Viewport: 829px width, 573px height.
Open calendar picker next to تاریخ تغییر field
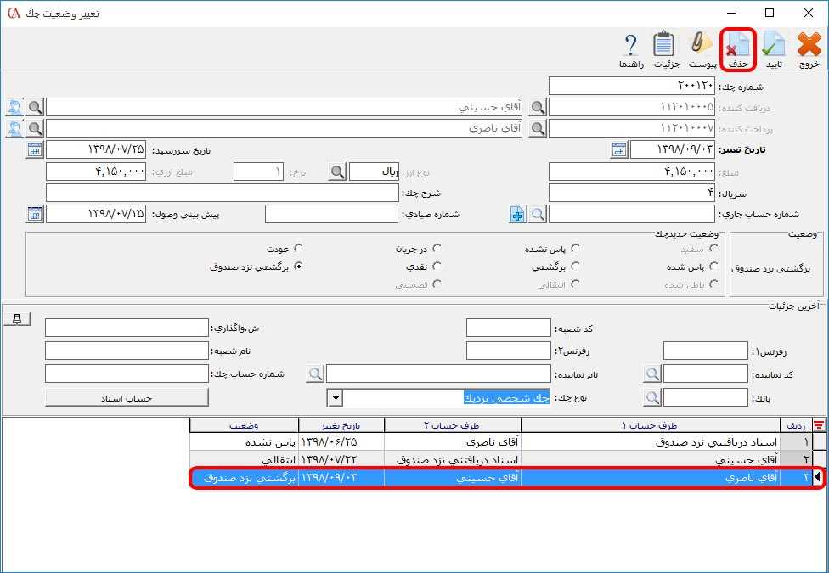pos(618,149)
